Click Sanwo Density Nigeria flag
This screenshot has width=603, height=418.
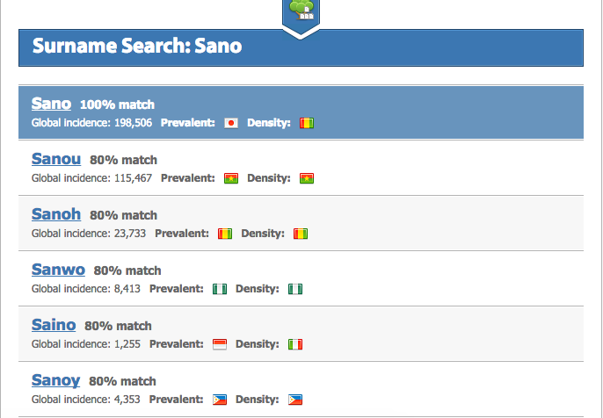click(295, 289)
